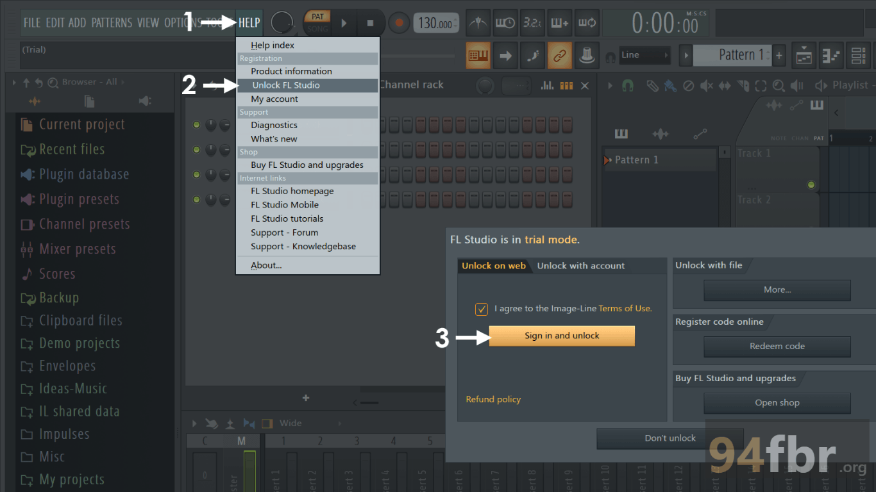Open the pattern selector arrow left of Pattern 1
The width and height of the screenshot is (876, 492).
[x=686, y=55]
